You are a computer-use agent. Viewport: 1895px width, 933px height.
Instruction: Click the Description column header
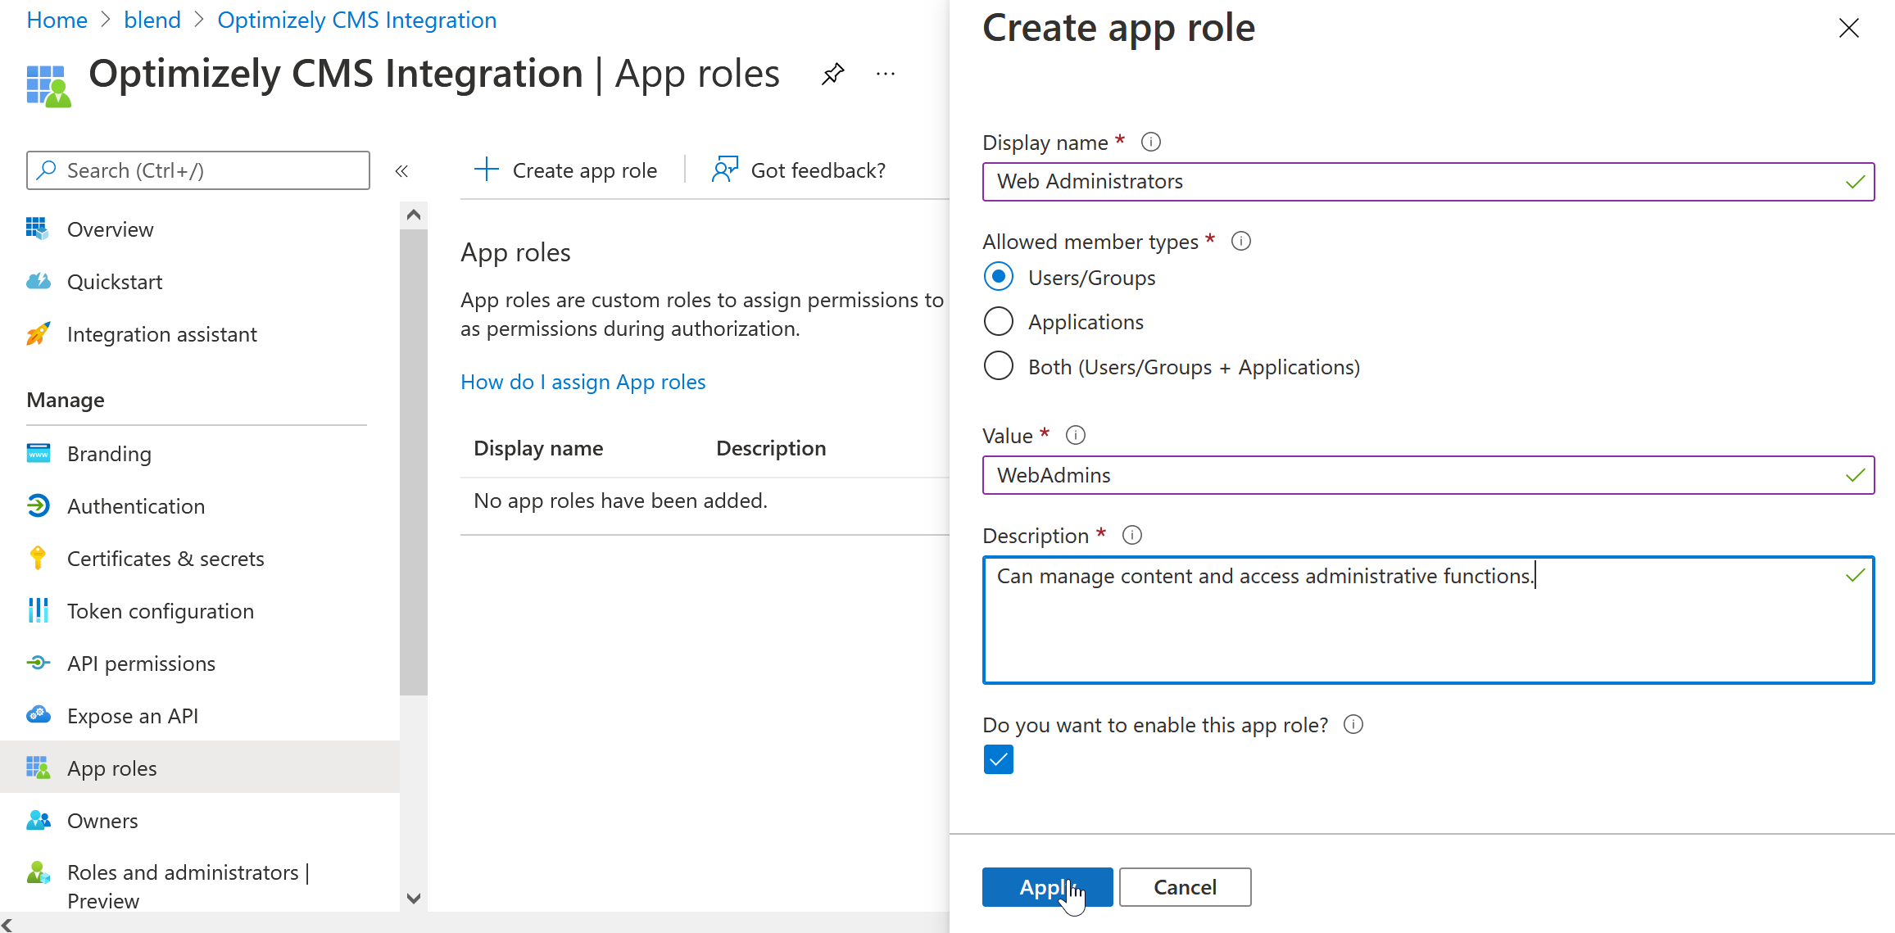click(771, 448)
